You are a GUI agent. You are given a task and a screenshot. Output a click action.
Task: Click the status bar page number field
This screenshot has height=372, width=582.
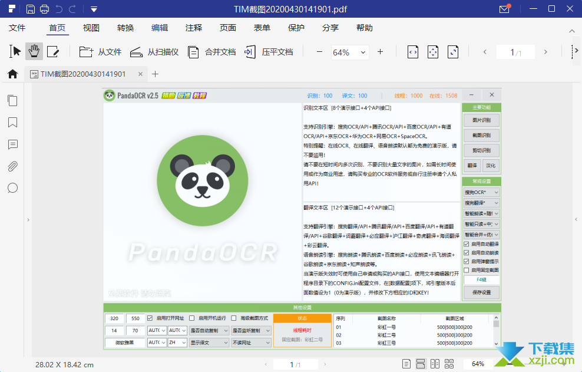(296, 364)
